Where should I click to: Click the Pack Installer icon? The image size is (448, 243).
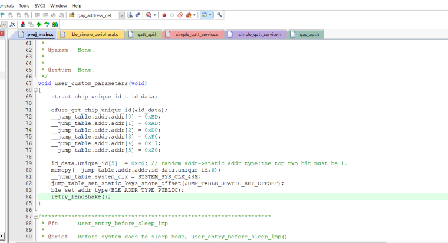point(54,25)
